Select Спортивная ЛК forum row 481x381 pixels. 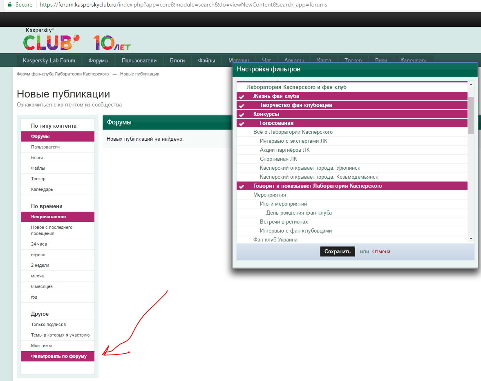click(x=352, y=159)
